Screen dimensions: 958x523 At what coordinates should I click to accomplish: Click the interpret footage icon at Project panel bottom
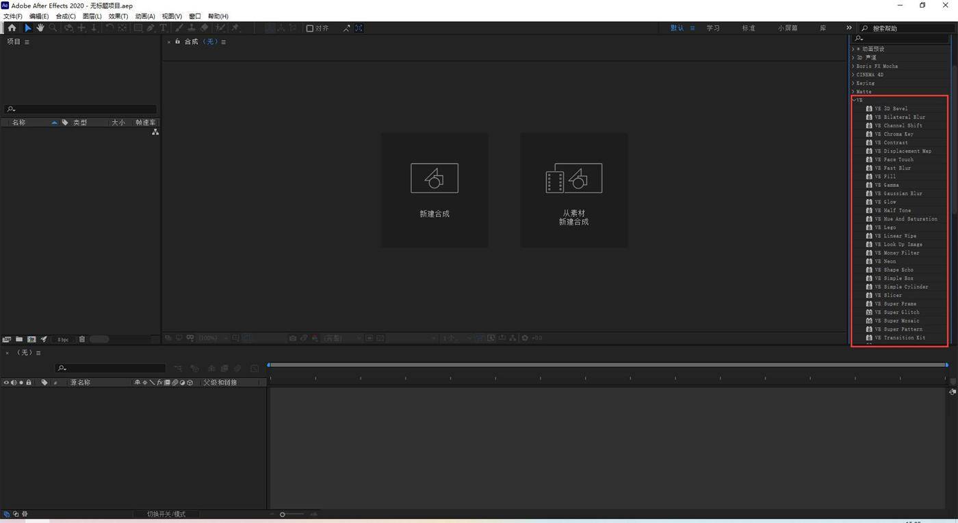[x=7, y=339]
